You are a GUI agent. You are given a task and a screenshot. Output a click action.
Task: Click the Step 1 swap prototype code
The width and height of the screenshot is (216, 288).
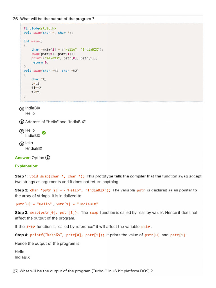pyautogui.click(x=57, y=176)
